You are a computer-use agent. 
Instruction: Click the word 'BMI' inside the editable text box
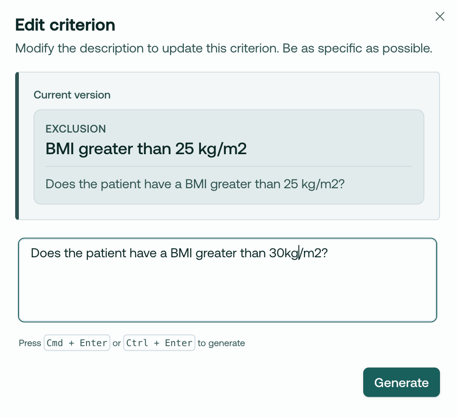point(181,253)
